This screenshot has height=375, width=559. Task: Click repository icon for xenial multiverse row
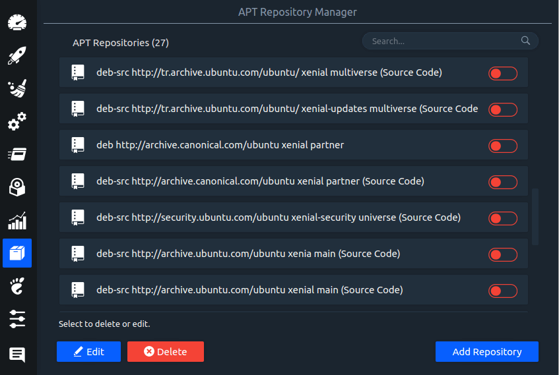(x=78, y=72)
